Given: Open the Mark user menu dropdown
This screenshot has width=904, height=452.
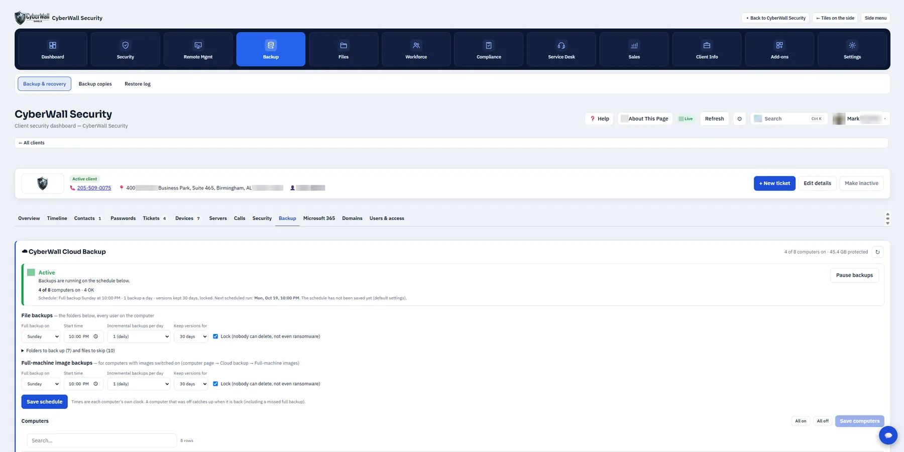Looking at the screenshot, I should [x=861, y=119].
